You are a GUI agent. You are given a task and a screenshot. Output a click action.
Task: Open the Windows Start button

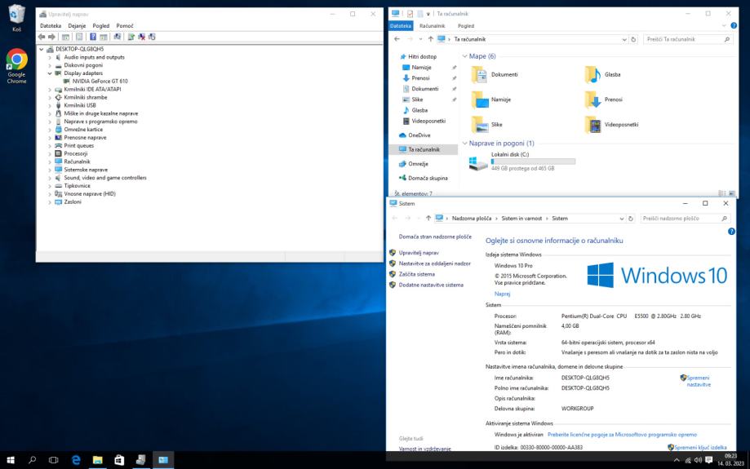[11, 460]
